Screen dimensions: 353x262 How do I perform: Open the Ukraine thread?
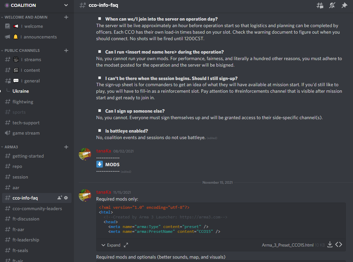click(x=21, y=91)
